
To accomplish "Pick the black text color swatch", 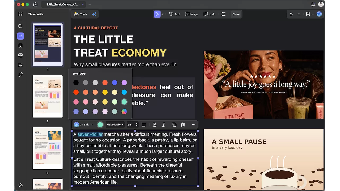I will (x=76, y=83).
